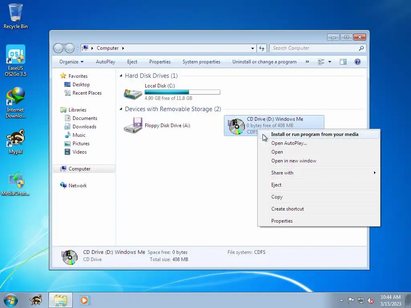
Task: Click the Get help icon
Action: 358,62
